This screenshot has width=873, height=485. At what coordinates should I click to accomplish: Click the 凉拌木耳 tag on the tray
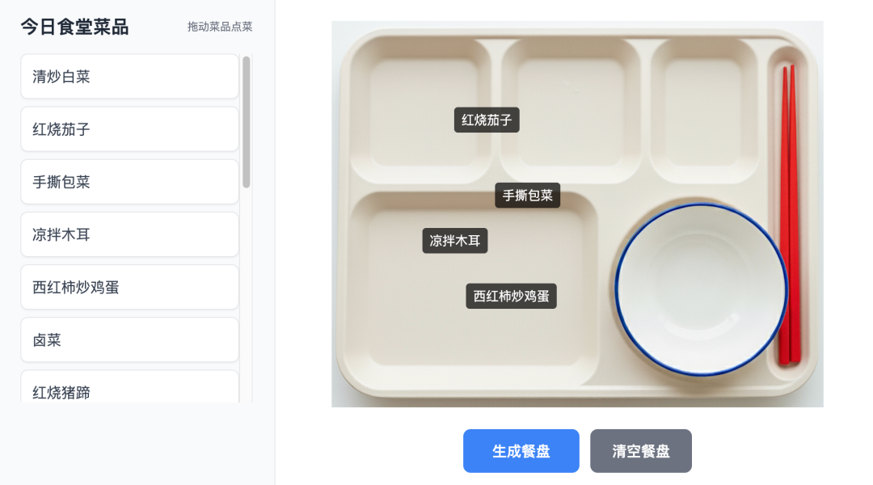click(x=455, y=241)
